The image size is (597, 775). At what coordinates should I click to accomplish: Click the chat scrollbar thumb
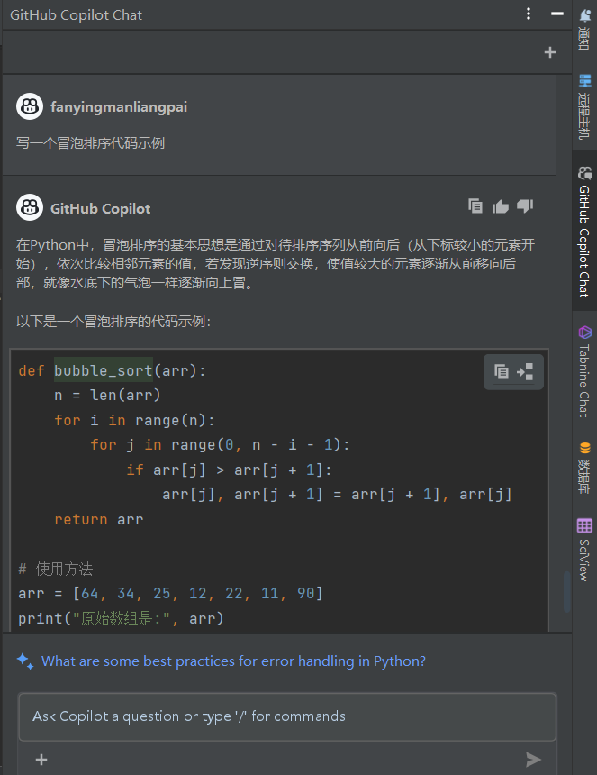pyautogui.click(x=567, y=592)
